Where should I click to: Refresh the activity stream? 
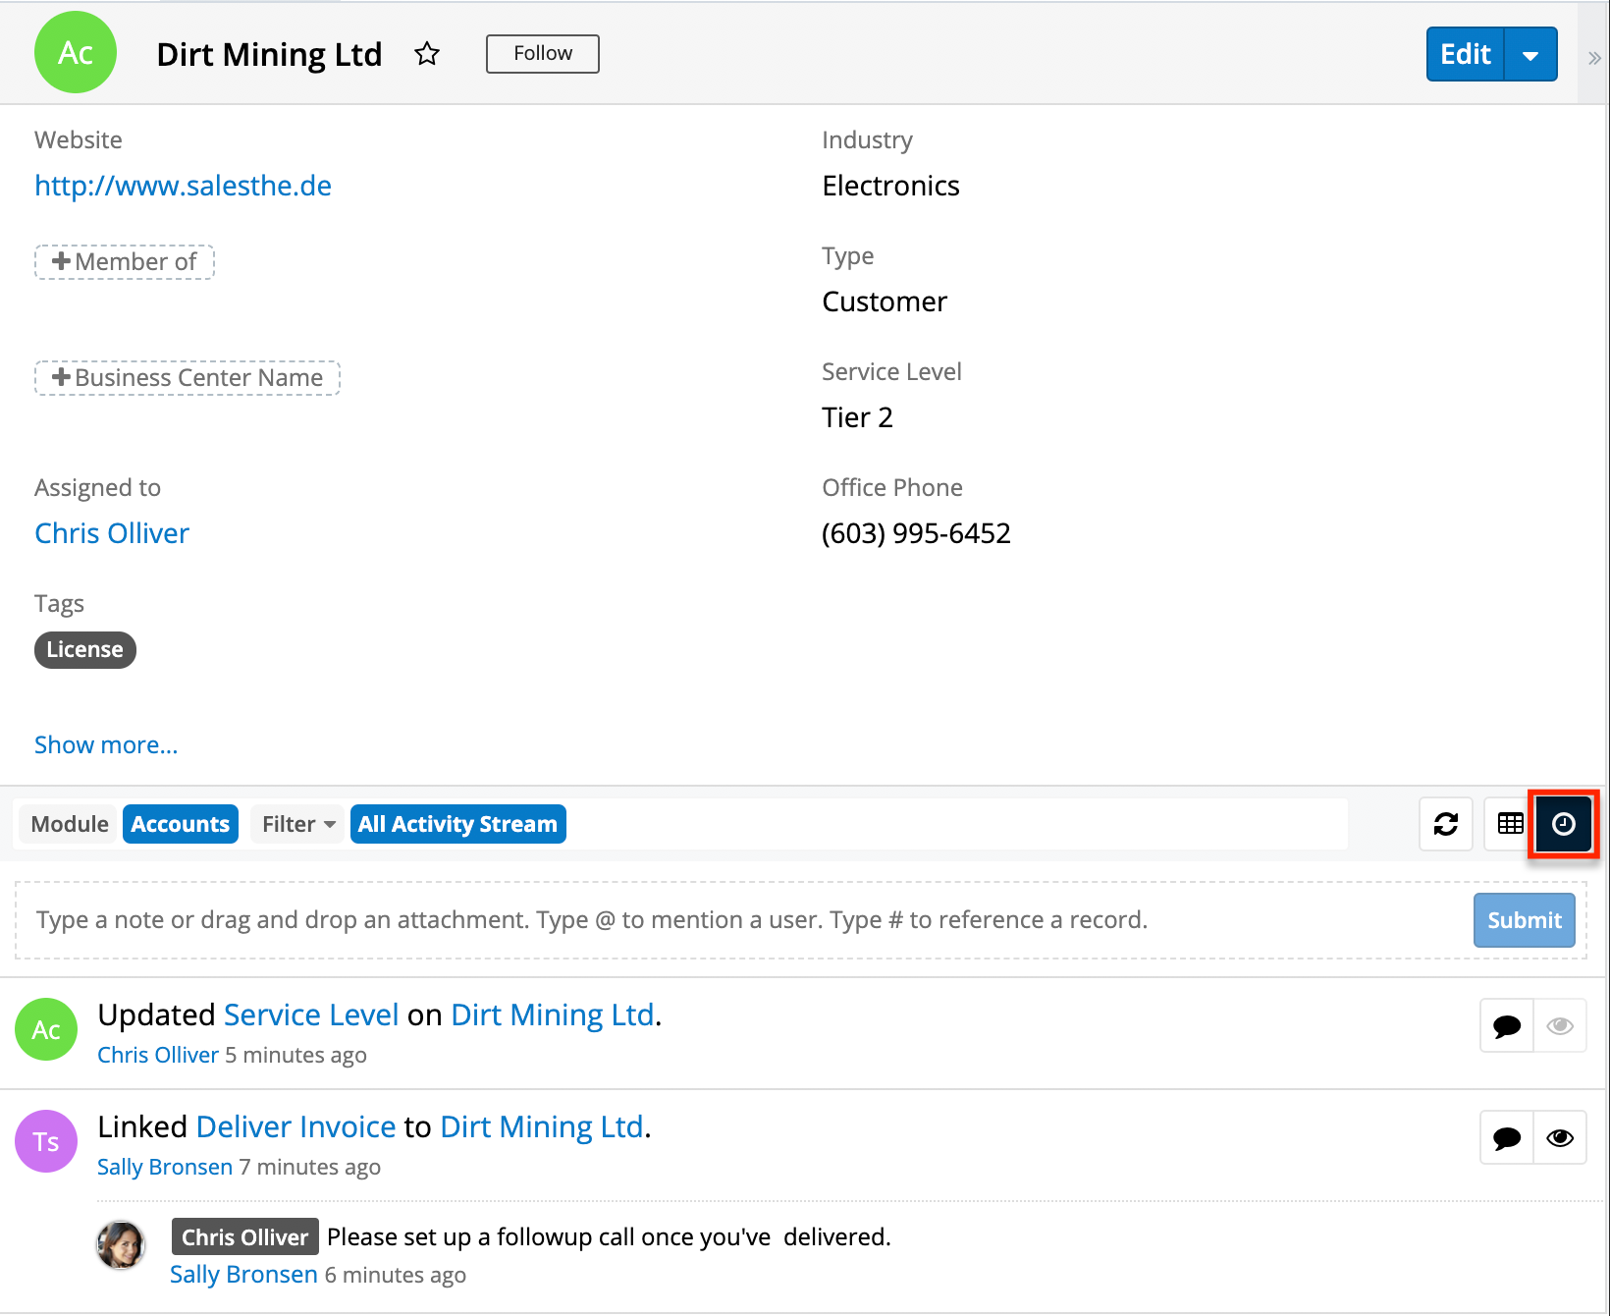pyautogui.click(x=1445, y=824)
